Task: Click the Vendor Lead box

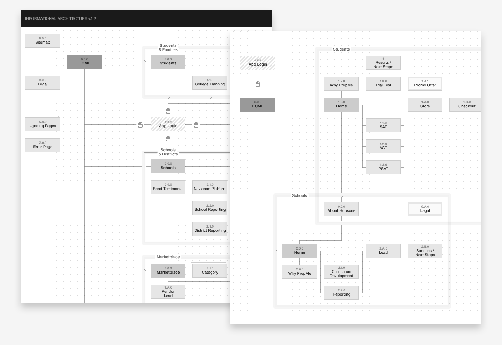Action: point(168,292)
